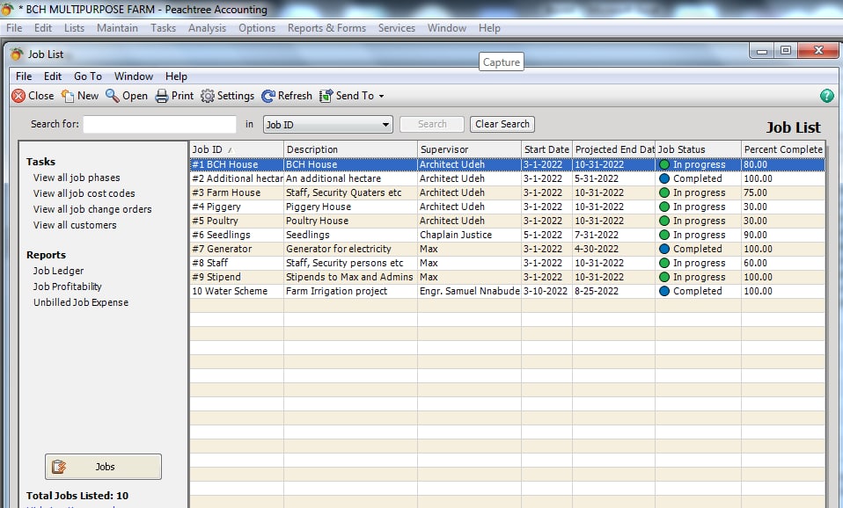Viewport: 843px width, 508px height.
Task: Open the Services menu
Action: [x=396, y=28]
